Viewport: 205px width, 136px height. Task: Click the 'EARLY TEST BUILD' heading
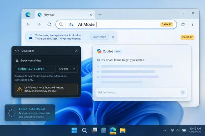point(32,109)
